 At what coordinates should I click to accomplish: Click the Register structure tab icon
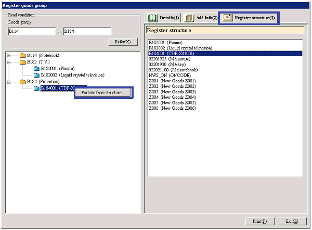click(x=227, y=18)
